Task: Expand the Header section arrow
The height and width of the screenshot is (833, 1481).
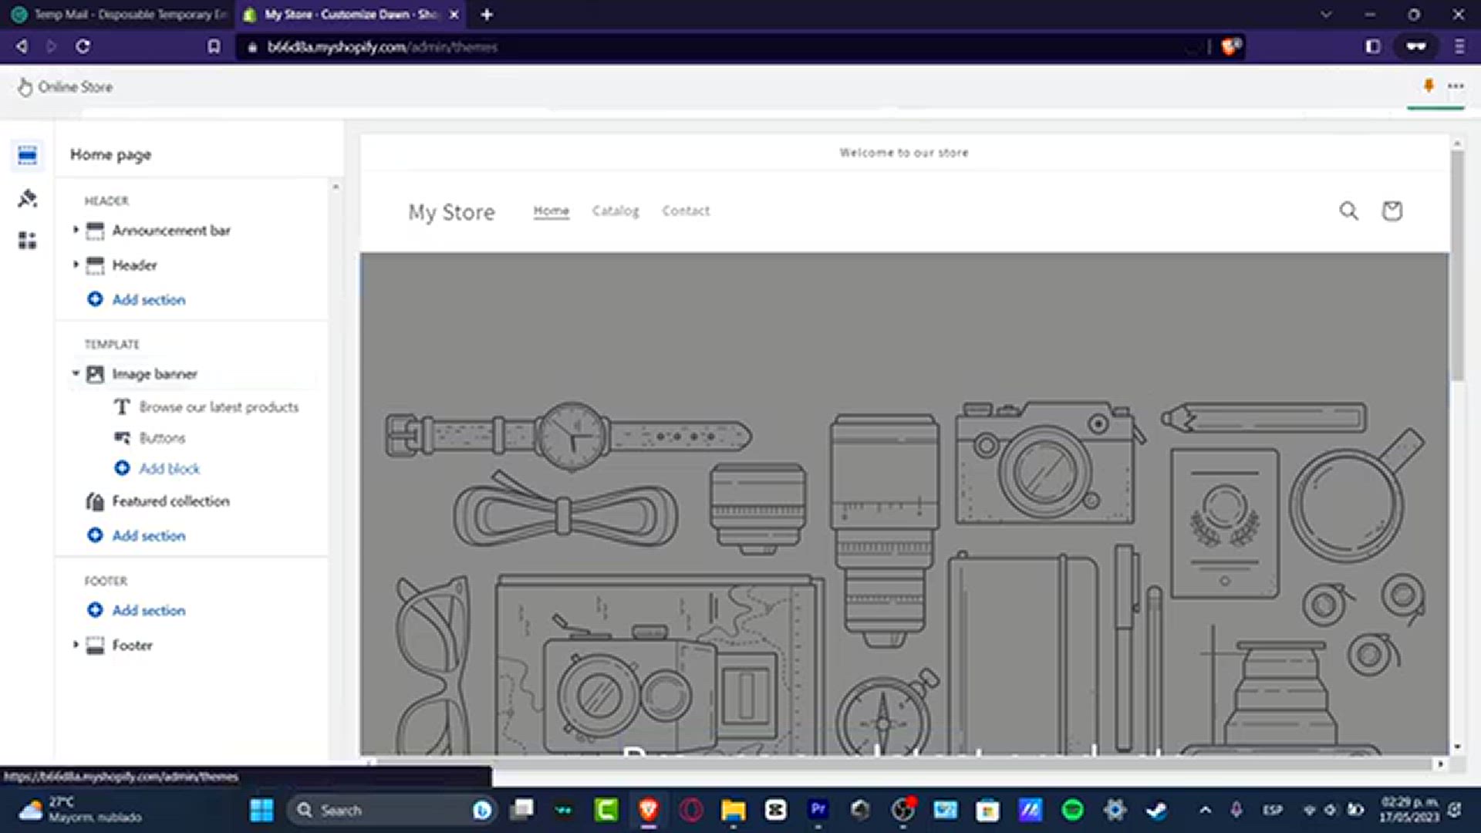Action: [76, 265]
